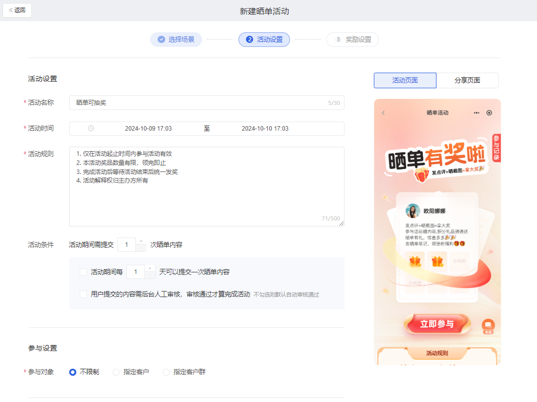Open end date 2024-10-10 17:03 picker
This screenshot has width=537, height=402.
click(x=265, y=129)
